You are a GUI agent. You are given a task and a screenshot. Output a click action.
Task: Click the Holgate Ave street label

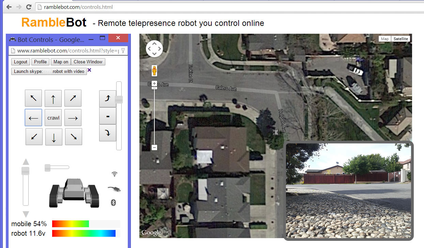click(282, 121)
